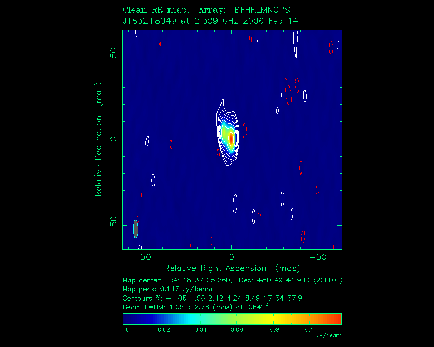The width and height of the screenshot is (434, 347).
Task: Click the '0' label on the right ascension axis
Action: [x=232, y=257]
